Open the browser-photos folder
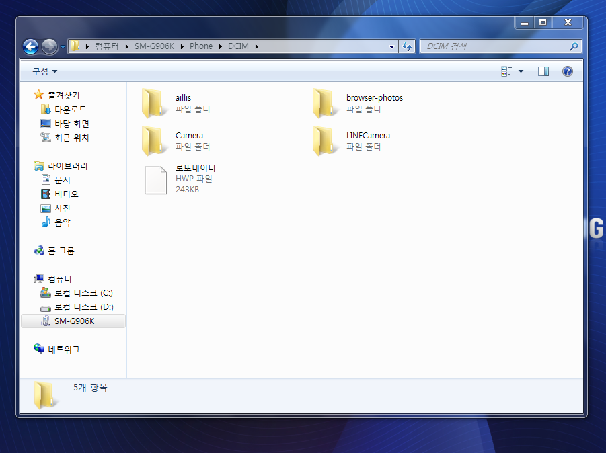Viewport: 606px width, 453px height. pos(374,98)
